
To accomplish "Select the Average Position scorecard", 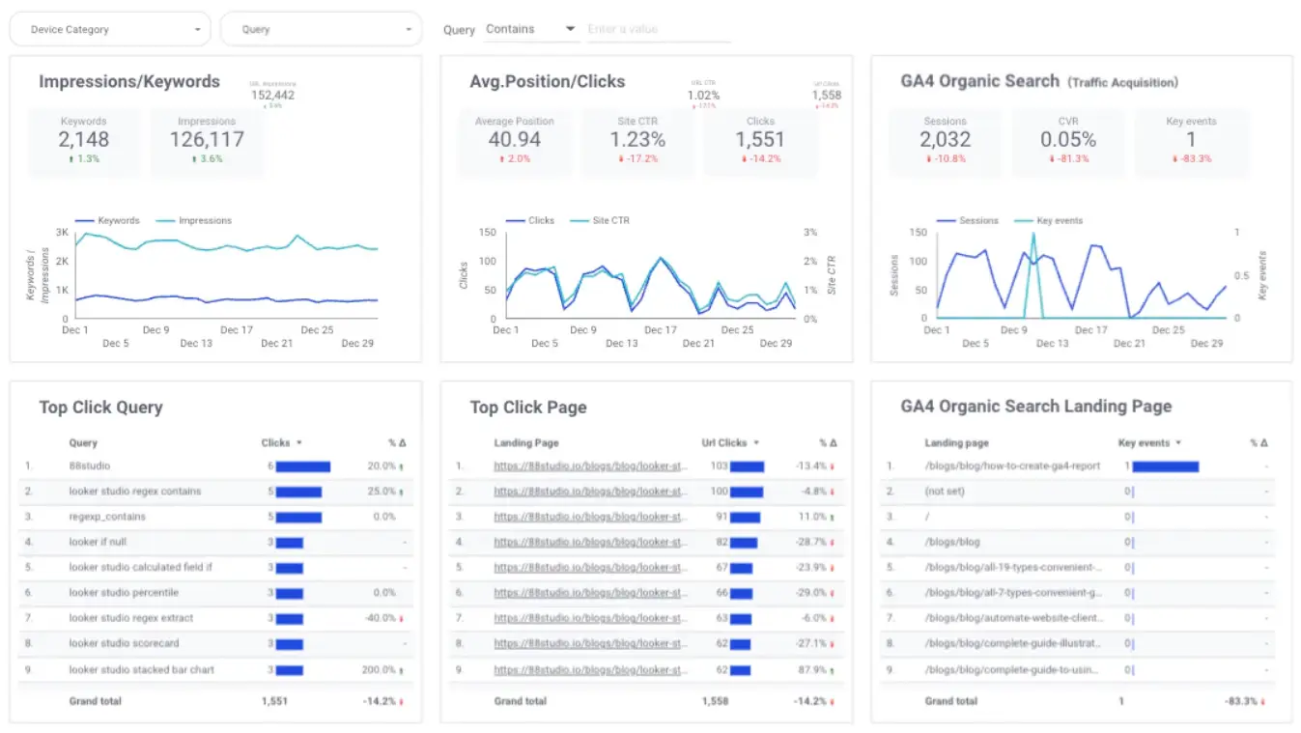I will (515, 141).
